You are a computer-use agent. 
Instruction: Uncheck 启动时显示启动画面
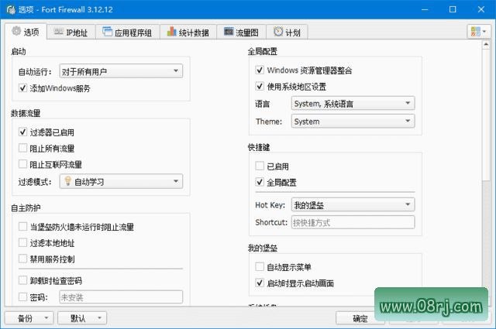coord(260,283)
